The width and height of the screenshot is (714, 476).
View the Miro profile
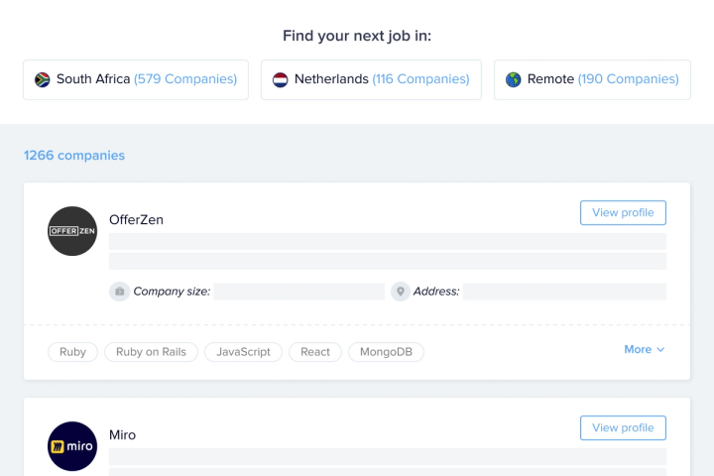point(623,427)
